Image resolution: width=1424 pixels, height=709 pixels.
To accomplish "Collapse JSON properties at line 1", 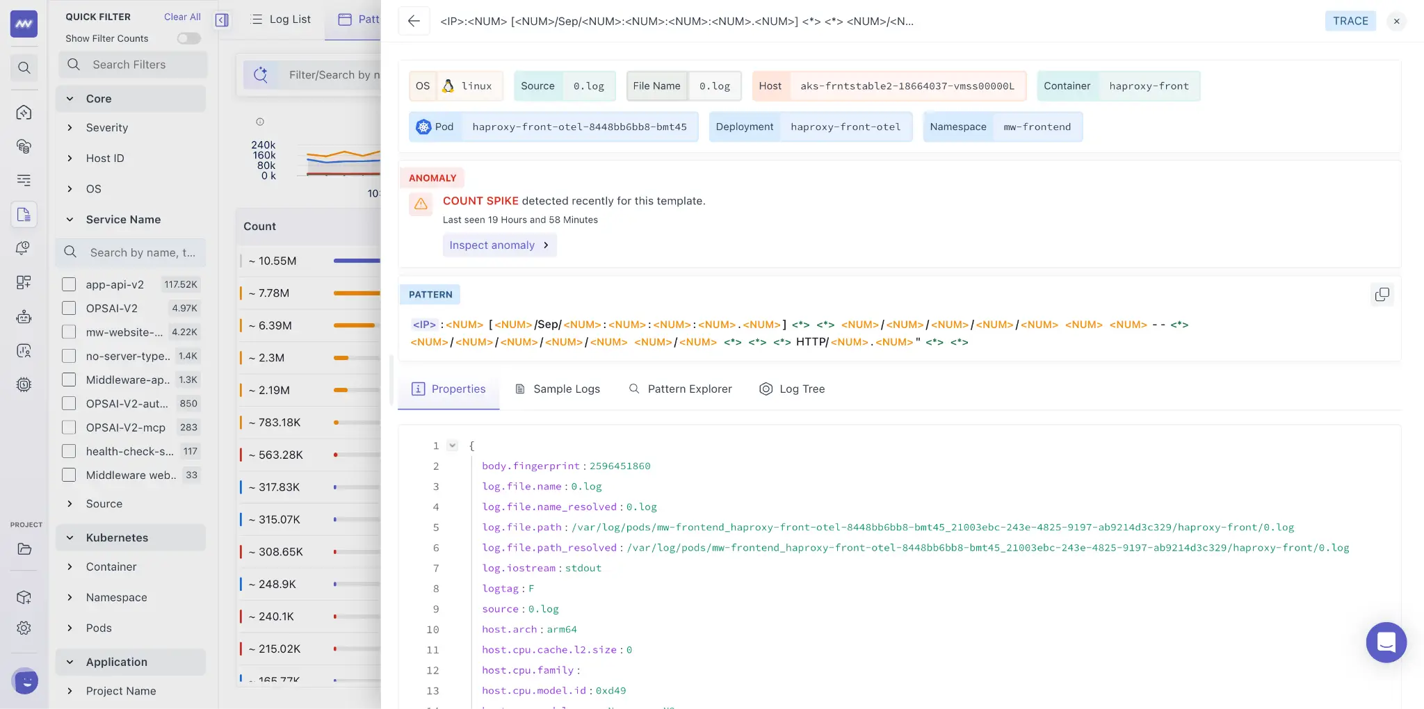I will click(453, 446).
